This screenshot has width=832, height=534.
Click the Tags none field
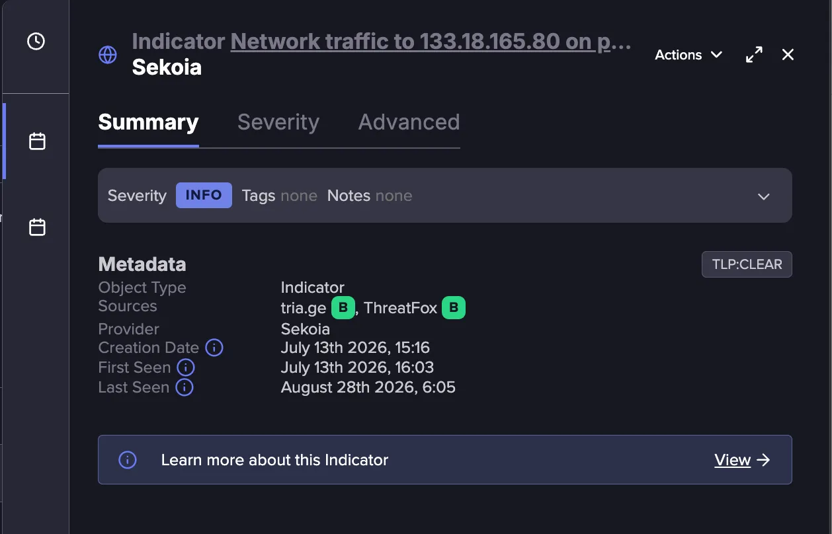click(279, 196)
